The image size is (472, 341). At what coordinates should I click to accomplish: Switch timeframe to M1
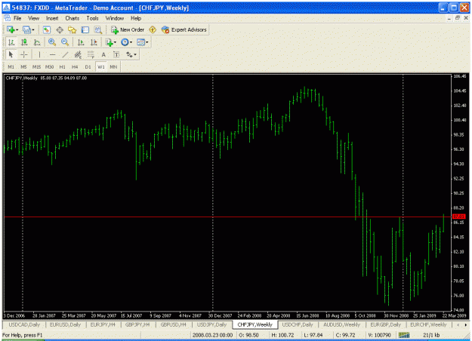click(x=11, y=66)
